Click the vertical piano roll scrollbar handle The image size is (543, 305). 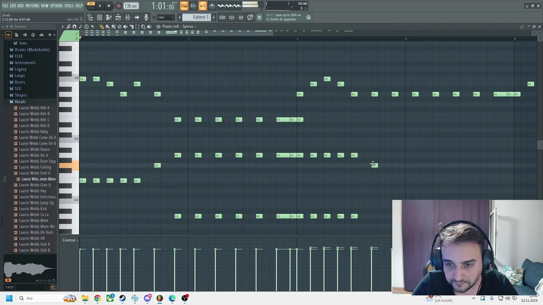click(540, 145)
